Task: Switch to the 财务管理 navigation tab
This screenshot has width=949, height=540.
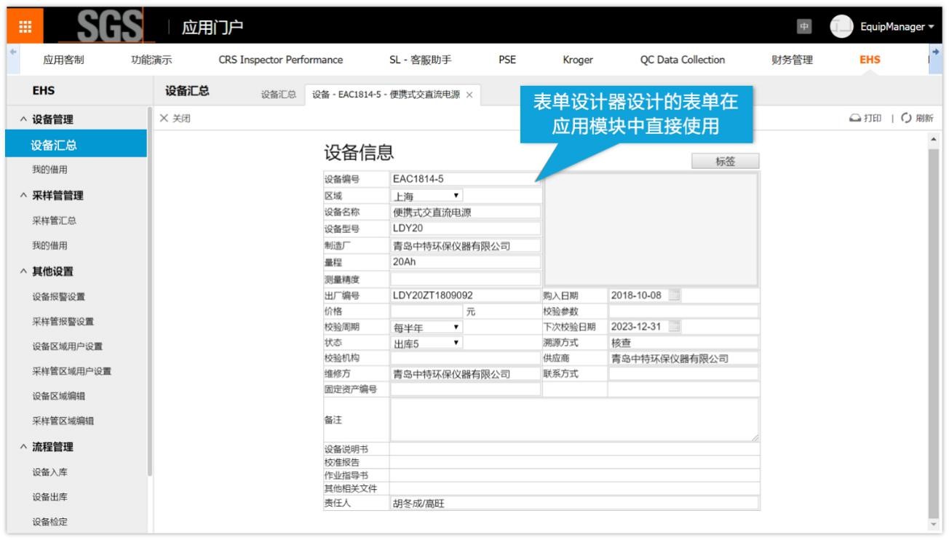Action: 792,60
